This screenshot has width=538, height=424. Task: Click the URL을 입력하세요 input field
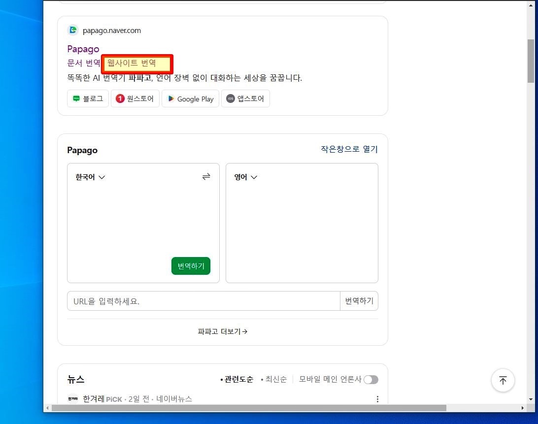pyautogui.click(x=203, y=301)
